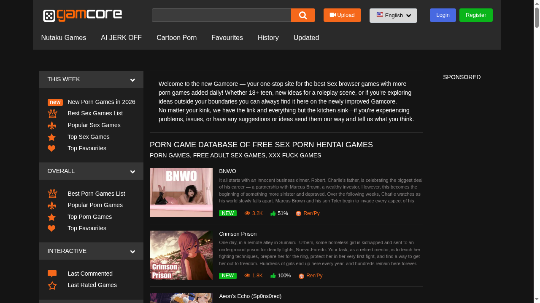The width and height of the screenshot is (540, 303).
Task: Open the Crimson Prison game link
Action: point(238,234)
